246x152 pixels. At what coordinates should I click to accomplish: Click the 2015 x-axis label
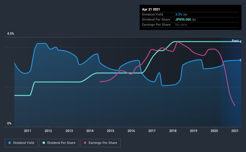pyautogui.click(x=111, y=131)
